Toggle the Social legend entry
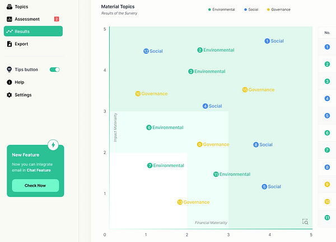This screenshot has width=336, height=242. click(251, 10)
